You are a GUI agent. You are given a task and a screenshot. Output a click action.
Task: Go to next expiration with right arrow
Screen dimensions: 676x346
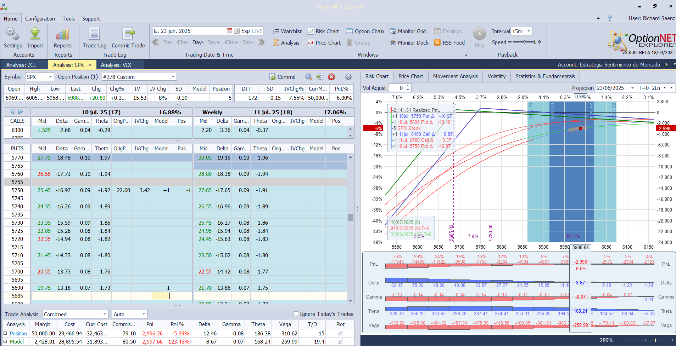point(21,111)
